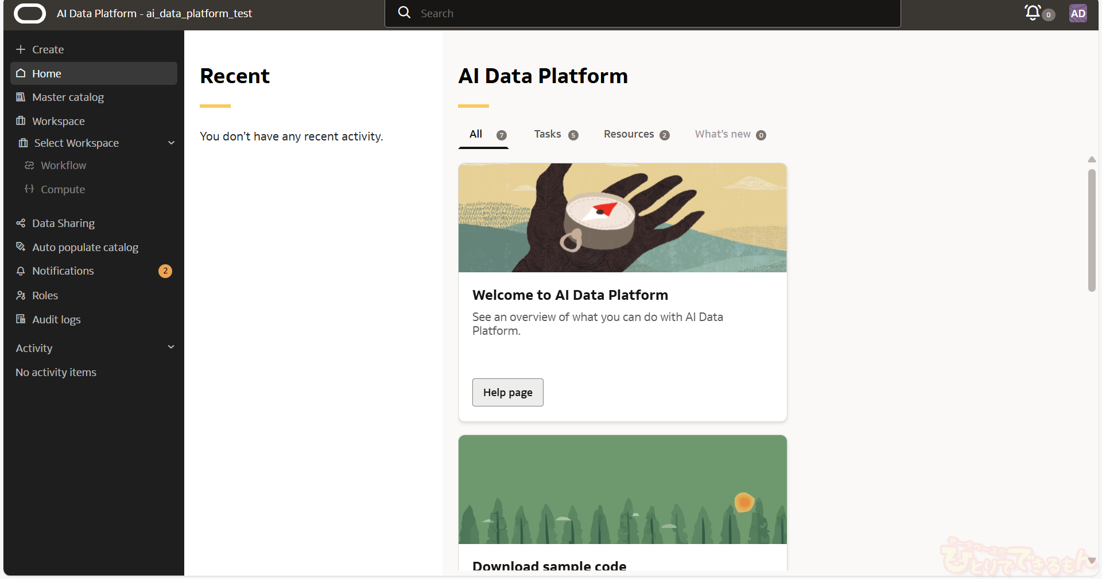Screen dimensions: 1102x579
Task: Open the AD user avatar menu
Action: 1077,13
